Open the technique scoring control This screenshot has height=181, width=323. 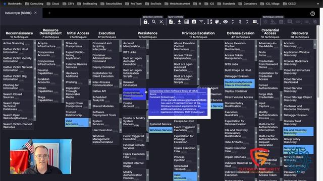(281, 22)
